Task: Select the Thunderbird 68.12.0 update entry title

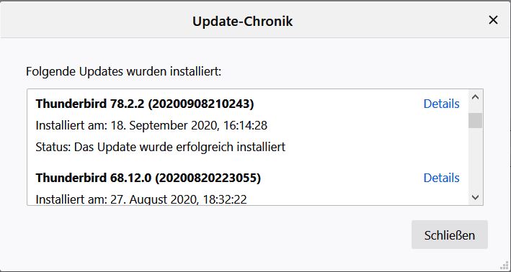Action: (148, 178)
